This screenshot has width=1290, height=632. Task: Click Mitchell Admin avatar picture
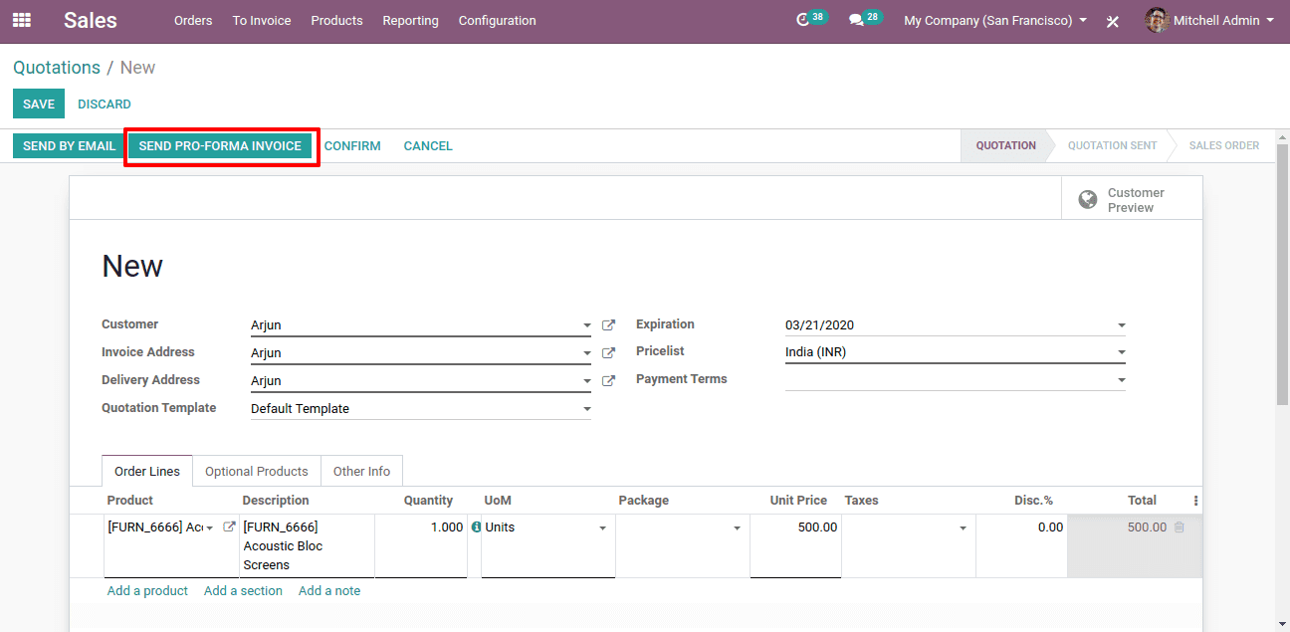pyautogui.click(x=1157, y=20)
